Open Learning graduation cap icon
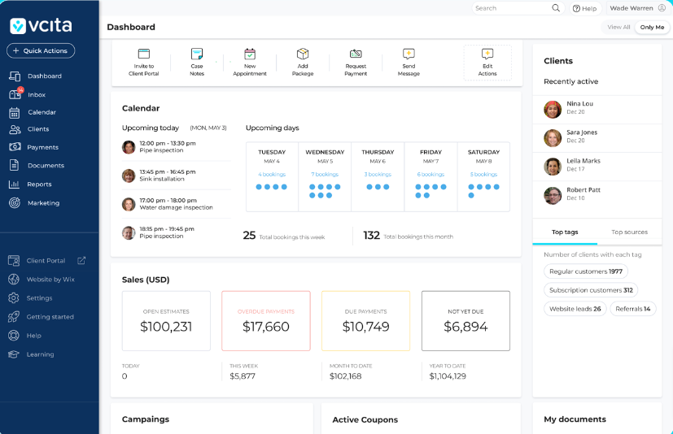Image resolution: width=673 pixels, height=434 pixels. point(14,354)
